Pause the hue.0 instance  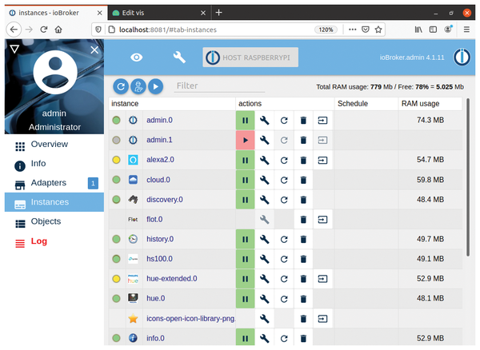tap(245, 299)
